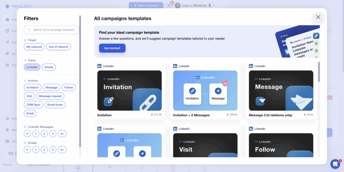Toggle the Out of network target filter

coord(58,47)
